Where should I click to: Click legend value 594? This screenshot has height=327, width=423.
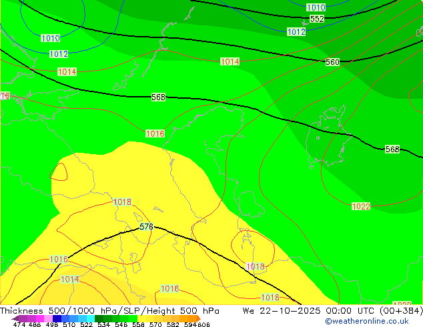190,324
